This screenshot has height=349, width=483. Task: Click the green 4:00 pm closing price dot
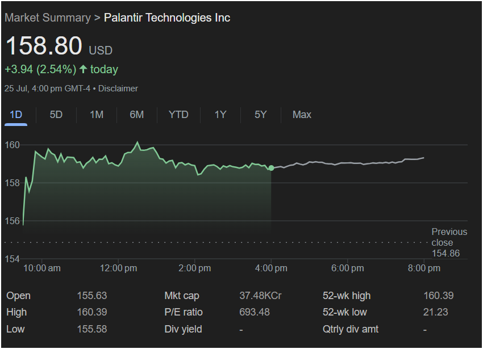(x=271, y=168)
